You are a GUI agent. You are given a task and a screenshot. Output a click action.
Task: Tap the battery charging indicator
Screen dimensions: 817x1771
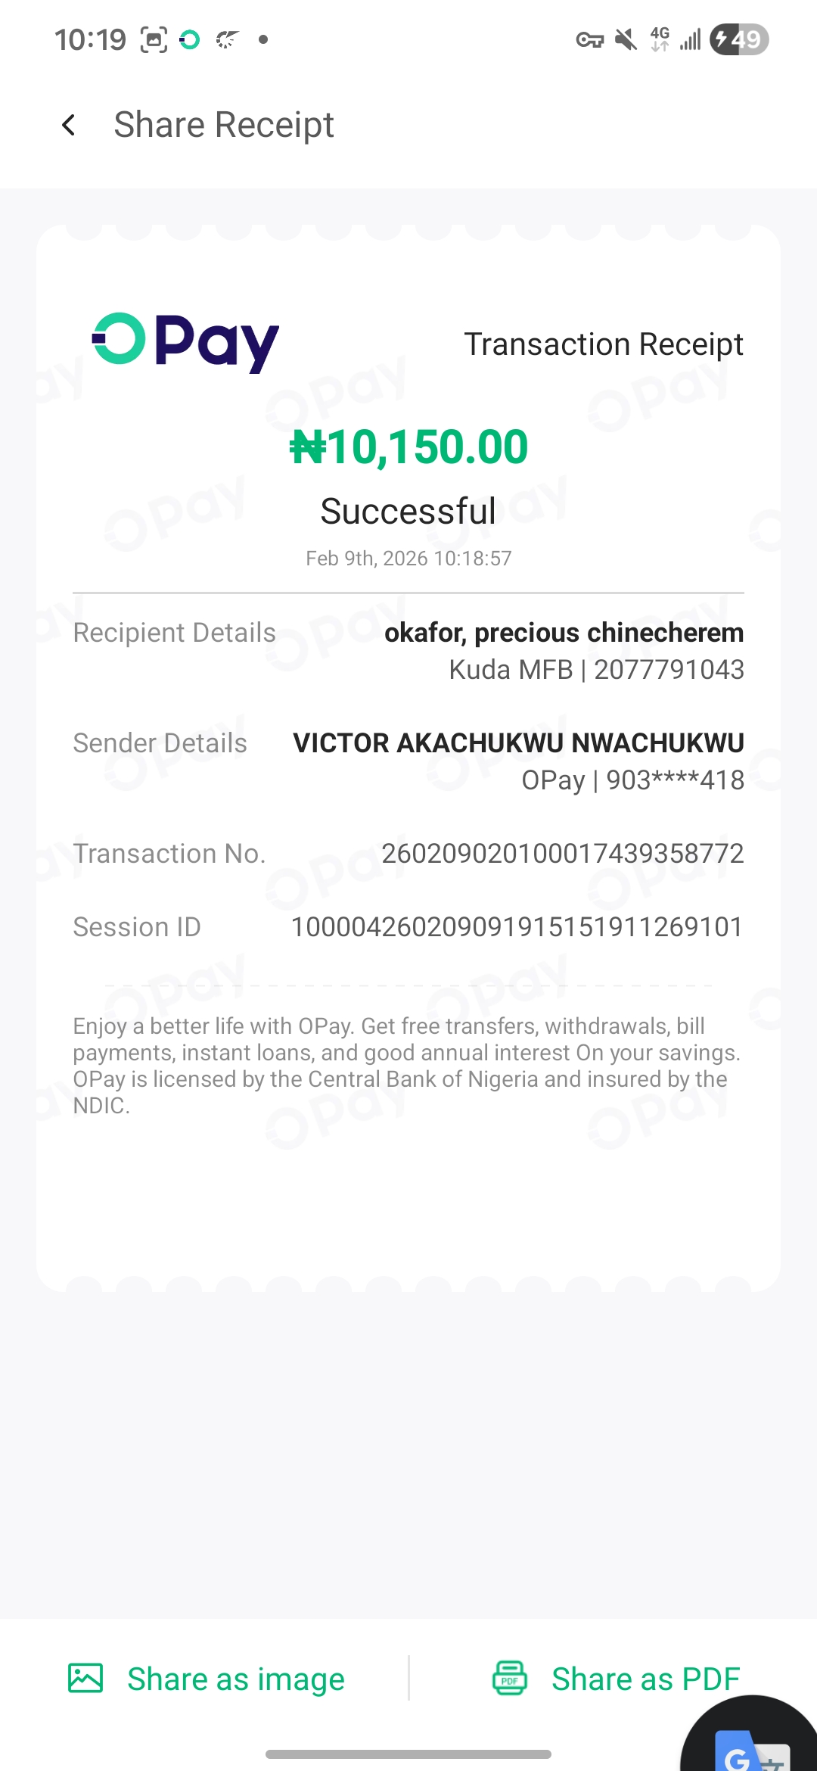point(738,39)
